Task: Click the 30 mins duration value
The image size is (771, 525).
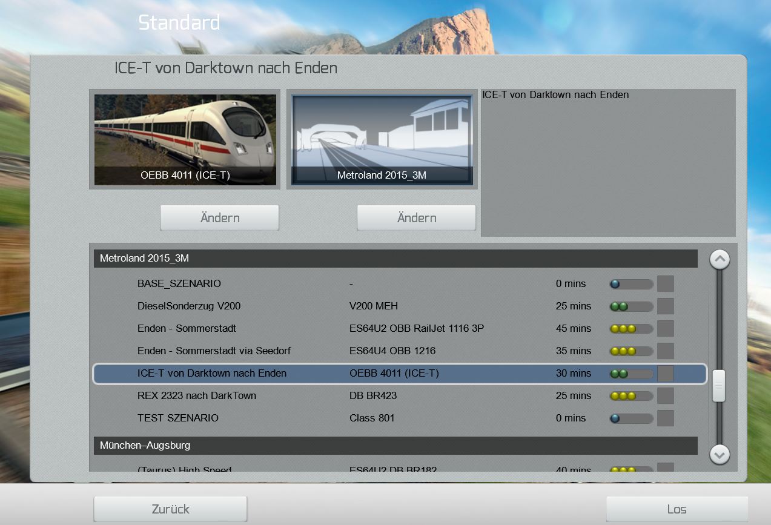Action: point(574,373)
